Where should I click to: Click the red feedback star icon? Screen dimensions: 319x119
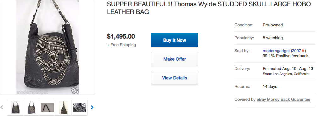(x=303, y=50)
